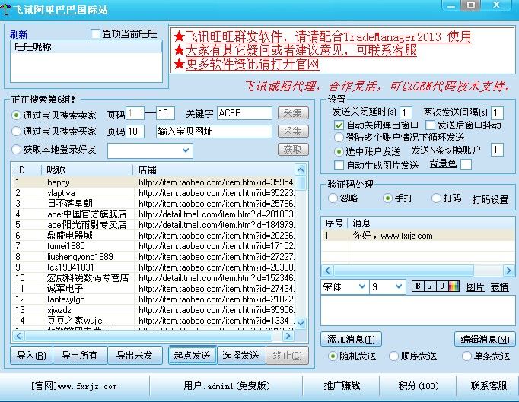
Task: Click the 关键字 input field containing ACER
Action: click(x=244, y=113)
